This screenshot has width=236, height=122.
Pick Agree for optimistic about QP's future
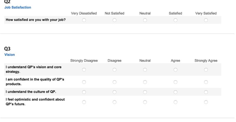click(176, 102)
